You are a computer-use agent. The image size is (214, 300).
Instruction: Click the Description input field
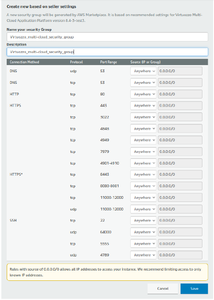107,52
